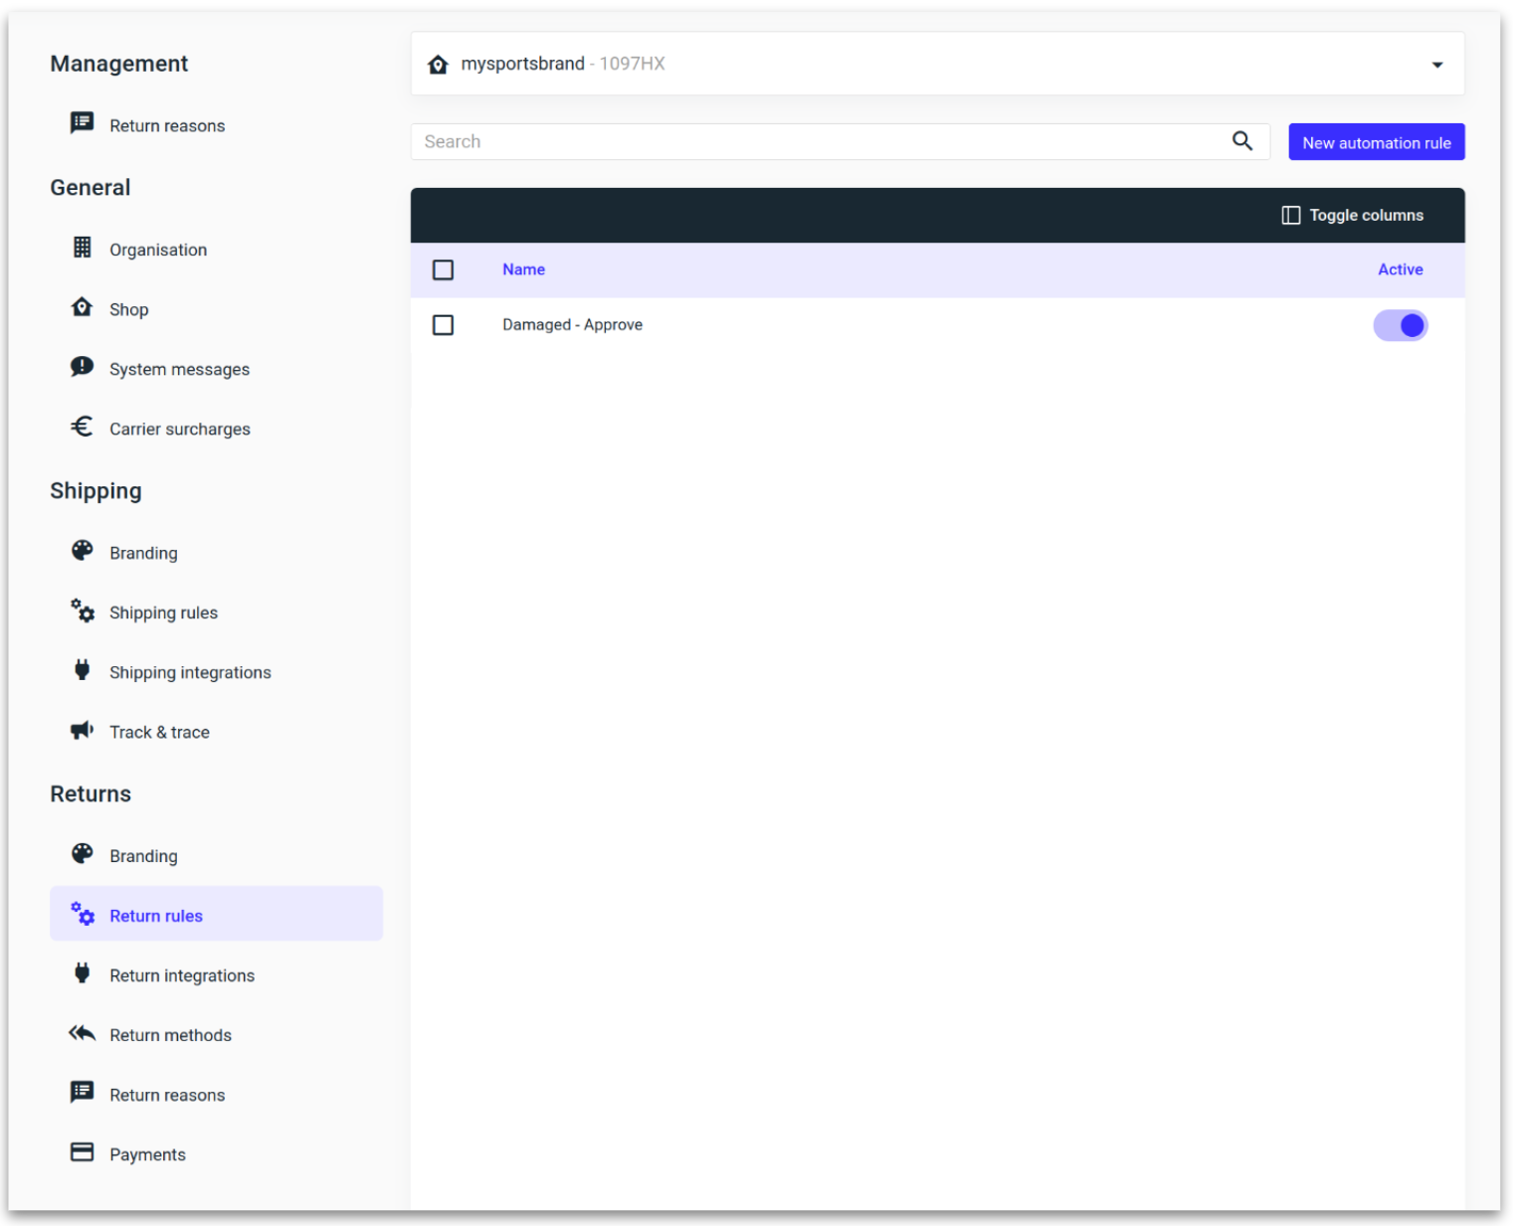Disable the Damaged - Approve rule toggle
This screenshot has width=1513, height=1226.
click(x=1401, y=325)
